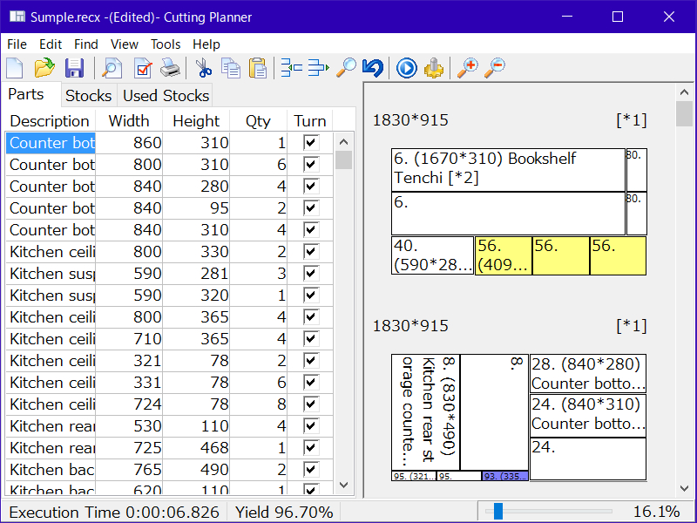The height and width of the screenshot is (523, 697).
Task: Save the cutting plan with floppy icon
Action: (74, 68)
